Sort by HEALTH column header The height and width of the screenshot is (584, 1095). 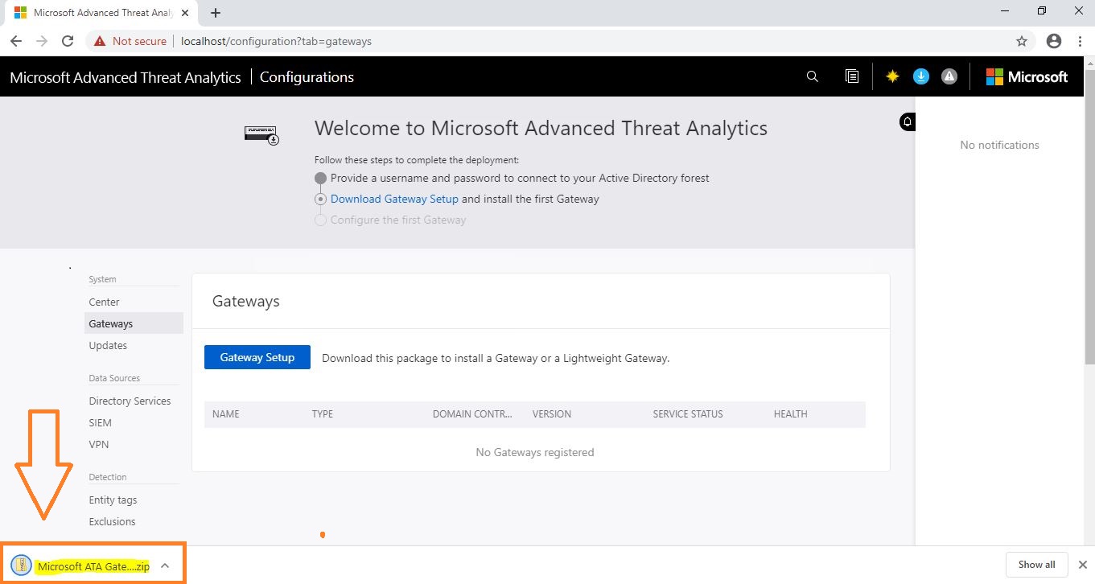point(790,414)
